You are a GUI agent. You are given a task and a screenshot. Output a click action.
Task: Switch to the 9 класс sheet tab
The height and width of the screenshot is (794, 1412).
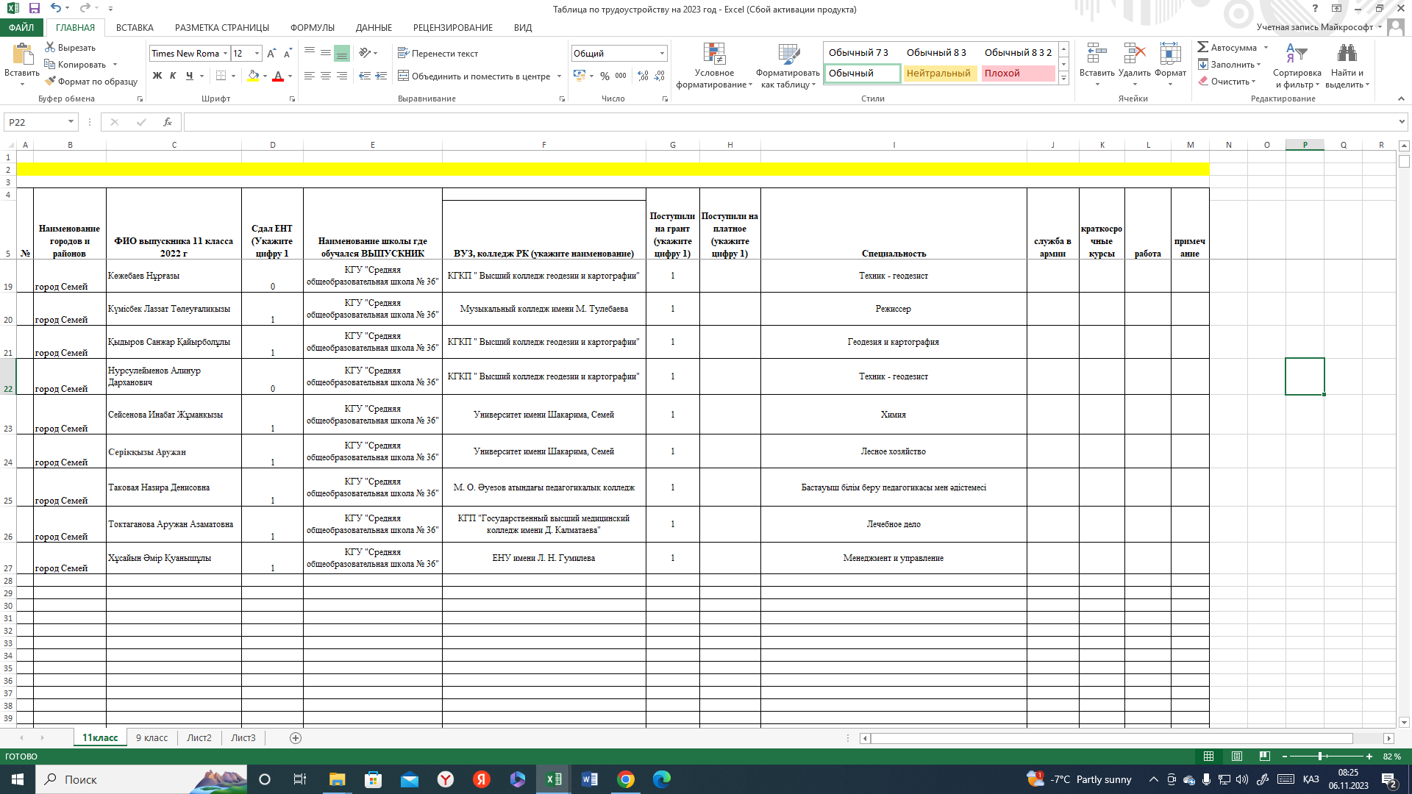(151, 738)
